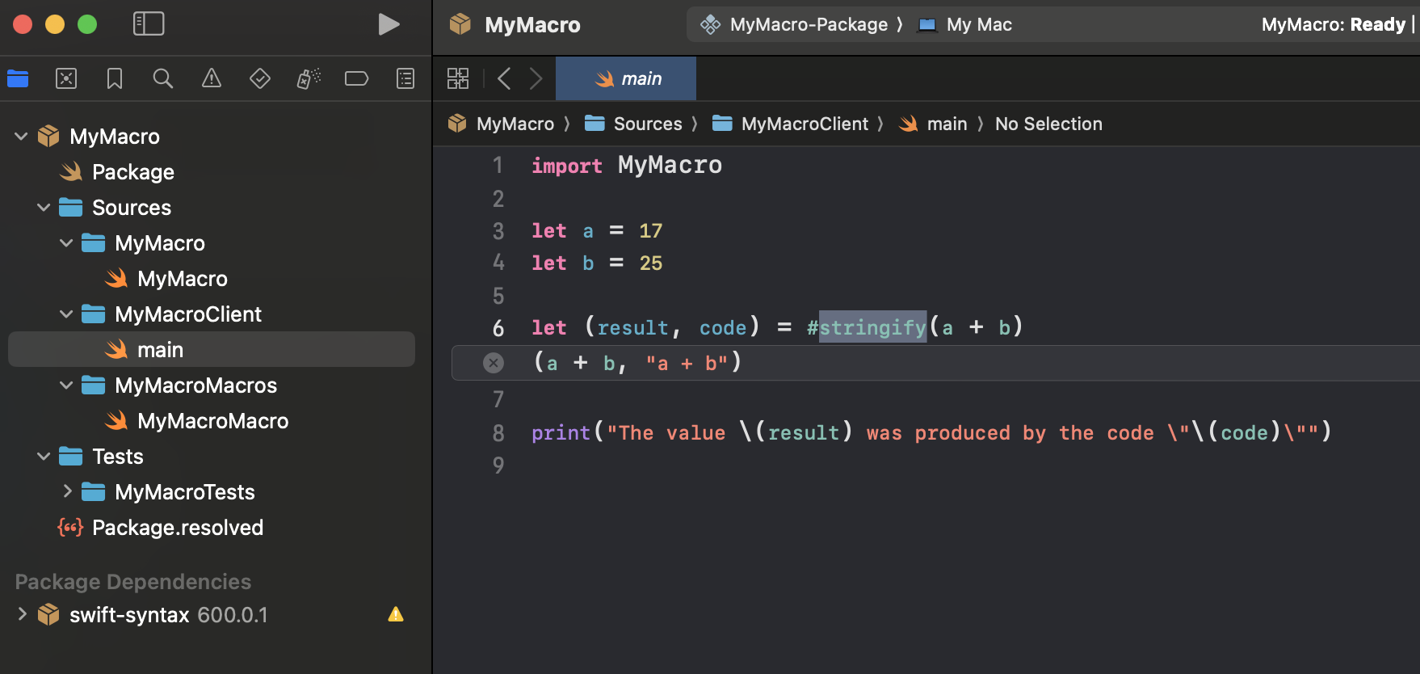Screen dimensions: 1420x674
Task: Open the Debug navigator spray icon
Action: (309, 78)
